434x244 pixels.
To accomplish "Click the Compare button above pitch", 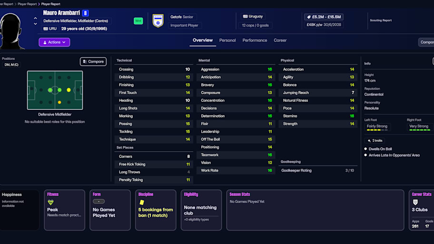I will [93, 62].
